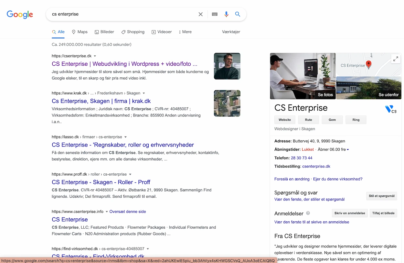
Task: Click the red map pin marker
Action: (x=368, y=64)
